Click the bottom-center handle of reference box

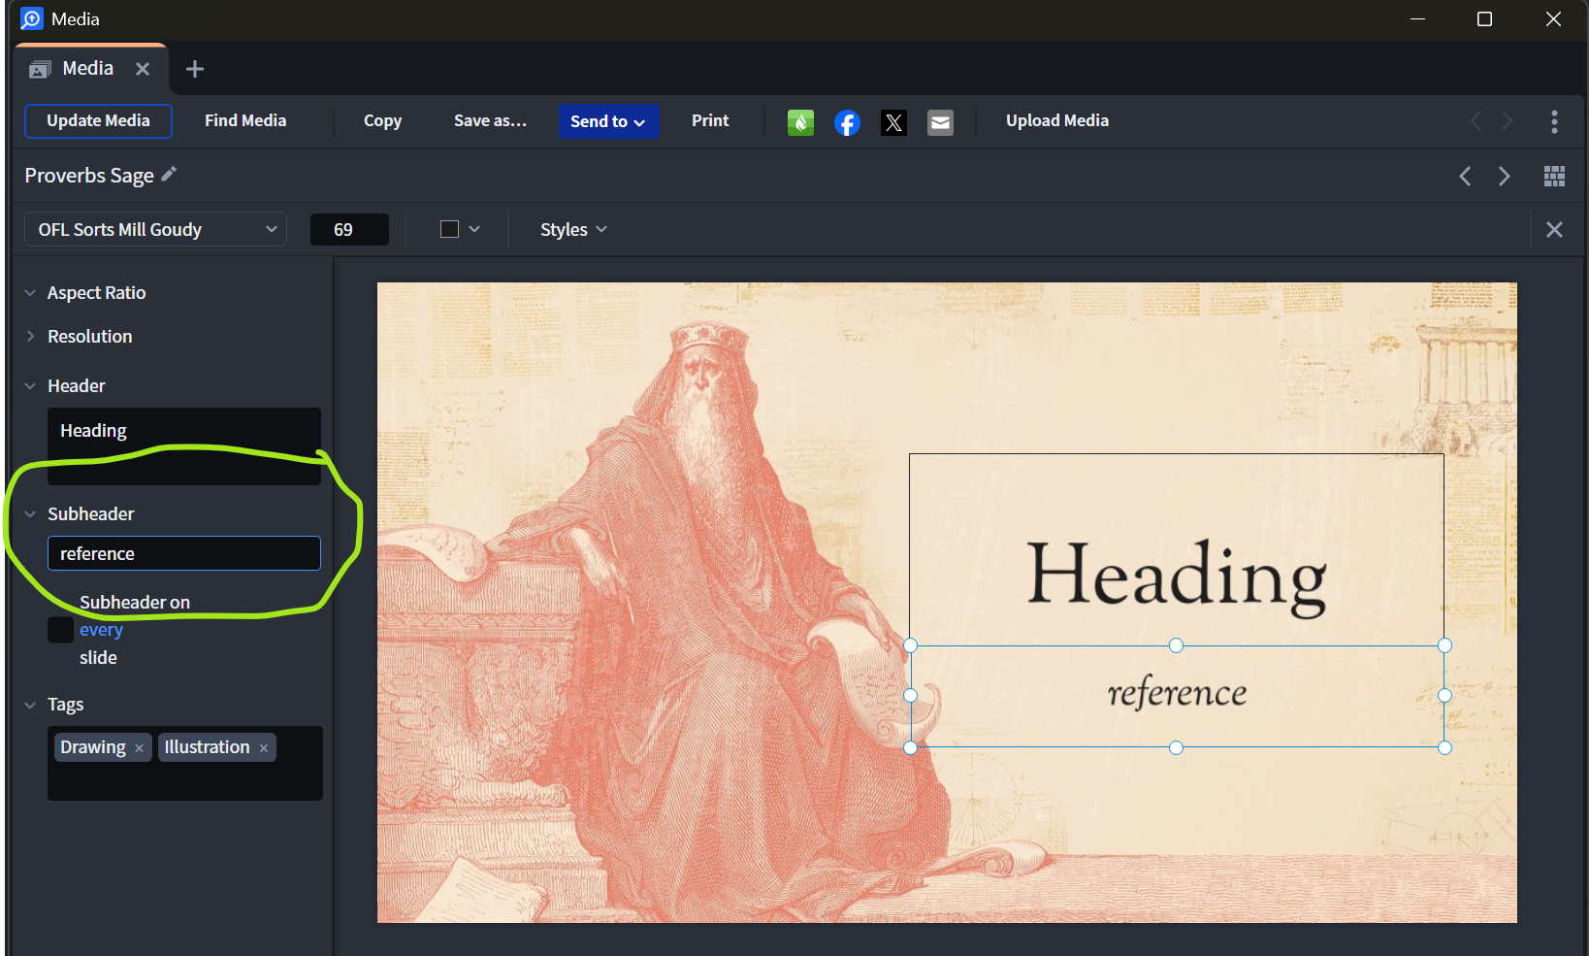coord(1176,747)
